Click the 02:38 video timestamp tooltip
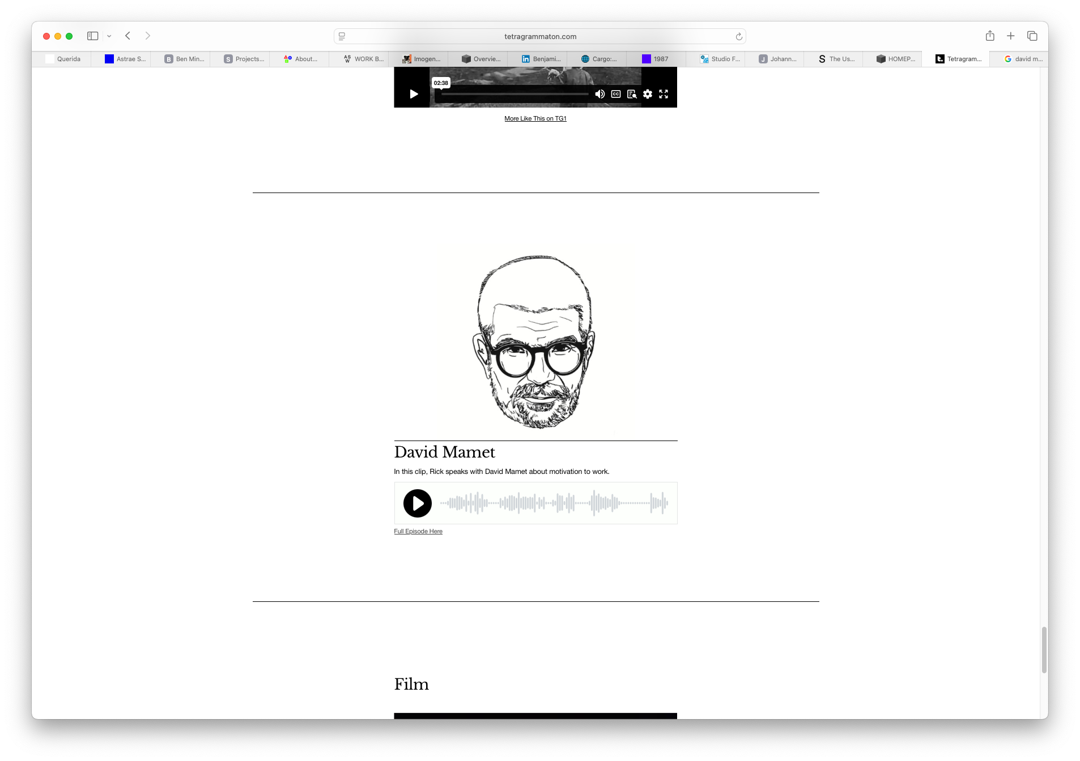The image size is (1080, 761). 441,83
